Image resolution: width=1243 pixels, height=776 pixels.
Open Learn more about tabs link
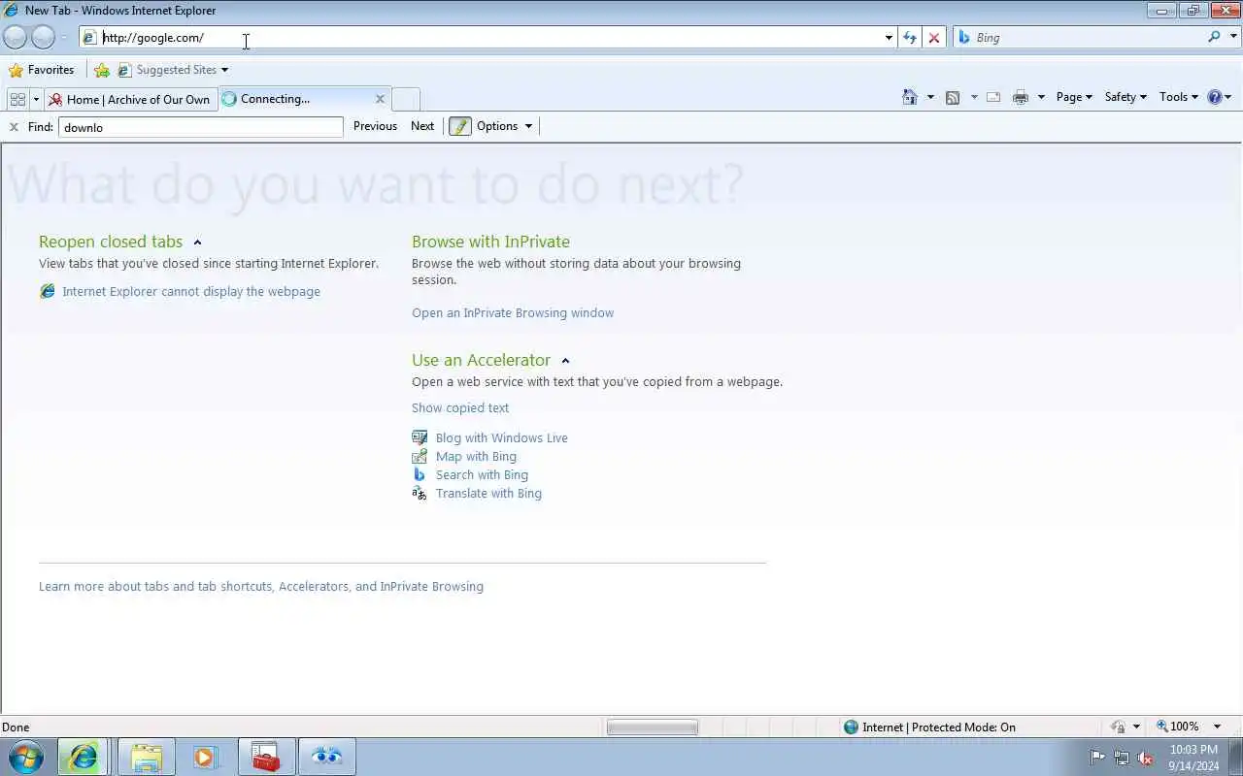261,586
